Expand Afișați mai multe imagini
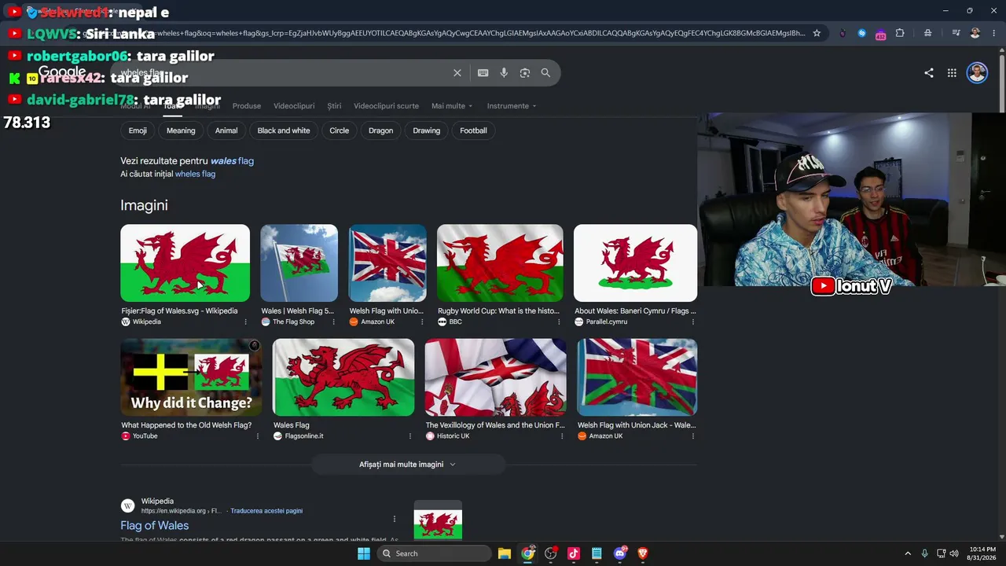The height and width of the screenshot is (566, 1006). click(407, 465)
